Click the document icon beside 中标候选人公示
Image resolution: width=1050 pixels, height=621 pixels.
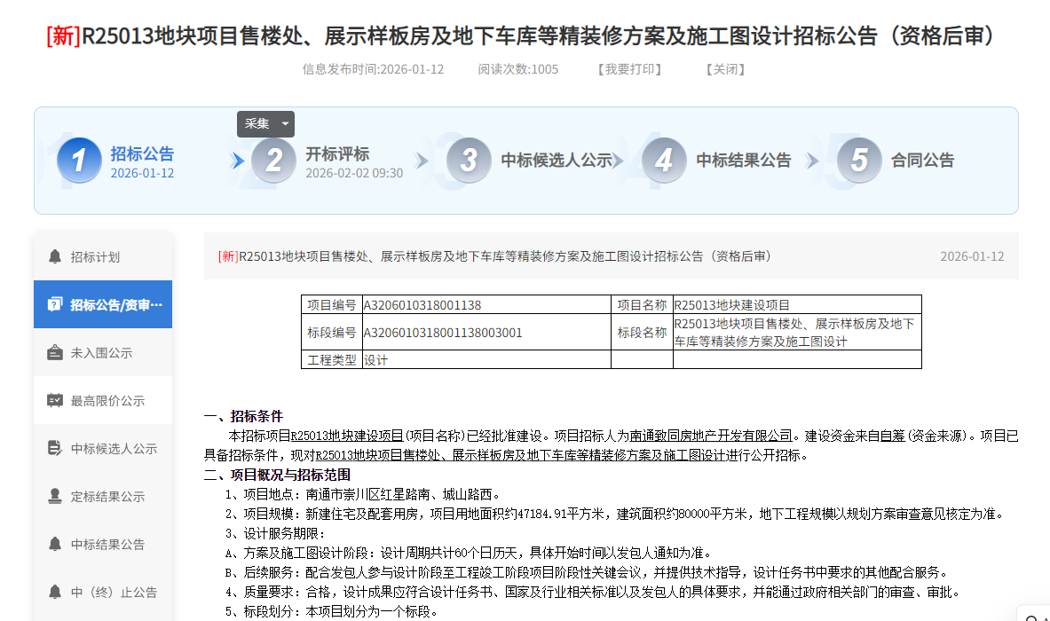(x=55, y=448)
